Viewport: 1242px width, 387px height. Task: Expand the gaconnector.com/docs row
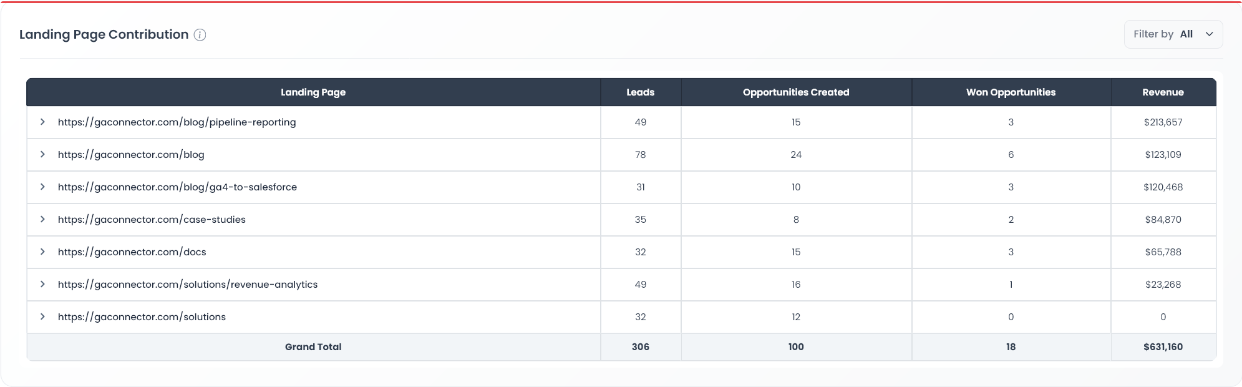point(42,252)
